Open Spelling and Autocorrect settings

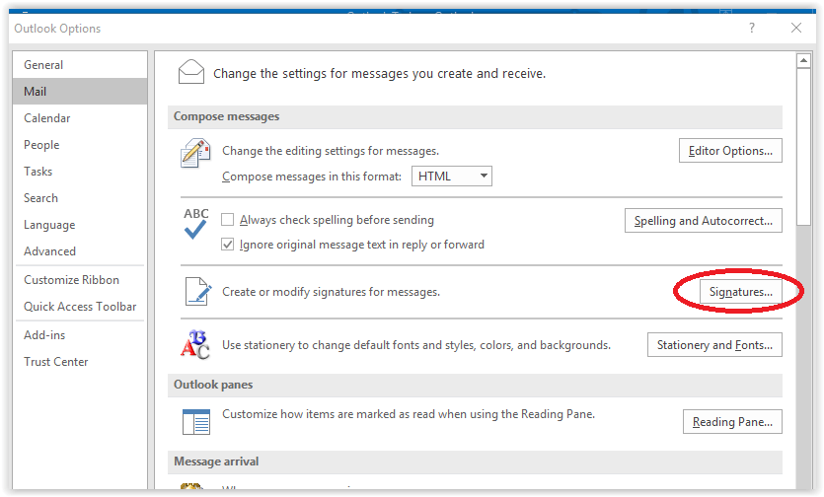(703, 221)
